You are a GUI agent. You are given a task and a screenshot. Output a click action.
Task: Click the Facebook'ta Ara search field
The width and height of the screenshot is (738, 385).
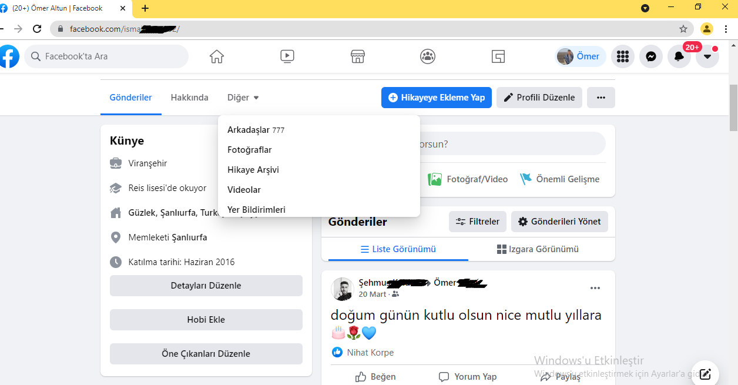coord(106,56)
